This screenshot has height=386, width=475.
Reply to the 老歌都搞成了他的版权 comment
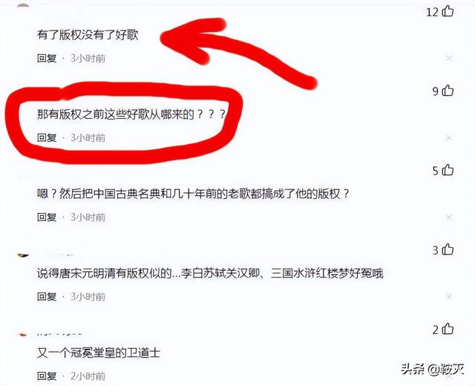pyautogui.click(x=47, y=217)
